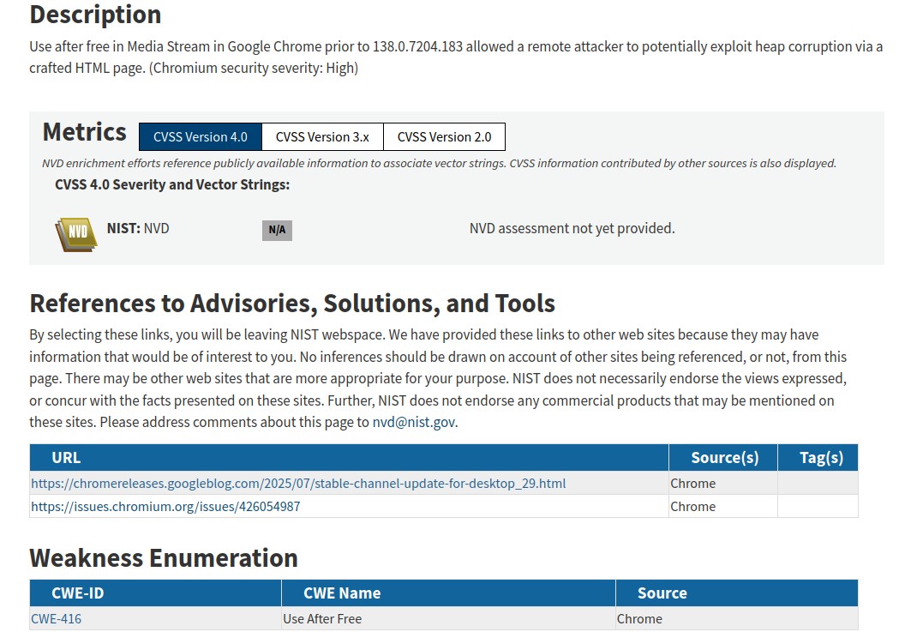Click the Metrics heading
The width and height of the screenshot is (899, 644).
84,132
